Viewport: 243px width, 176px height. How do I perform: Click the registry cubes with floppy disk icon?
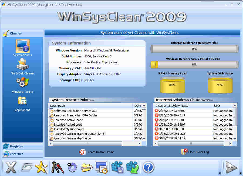point(117,167)
